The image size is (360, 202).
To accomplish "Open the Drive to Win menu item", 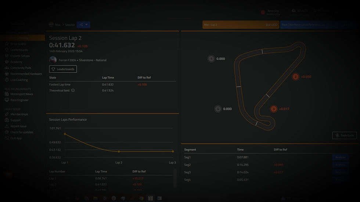I will pos(18,44).
